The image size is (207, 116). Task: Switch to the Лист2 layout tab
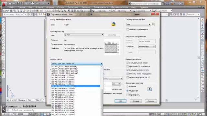click(x=39, y=100)
